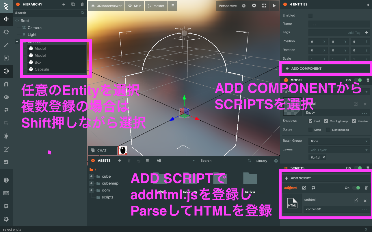
Task: Collapse the Hierarchy panel header
Action: pyautogui.click(x=18, y=4)
